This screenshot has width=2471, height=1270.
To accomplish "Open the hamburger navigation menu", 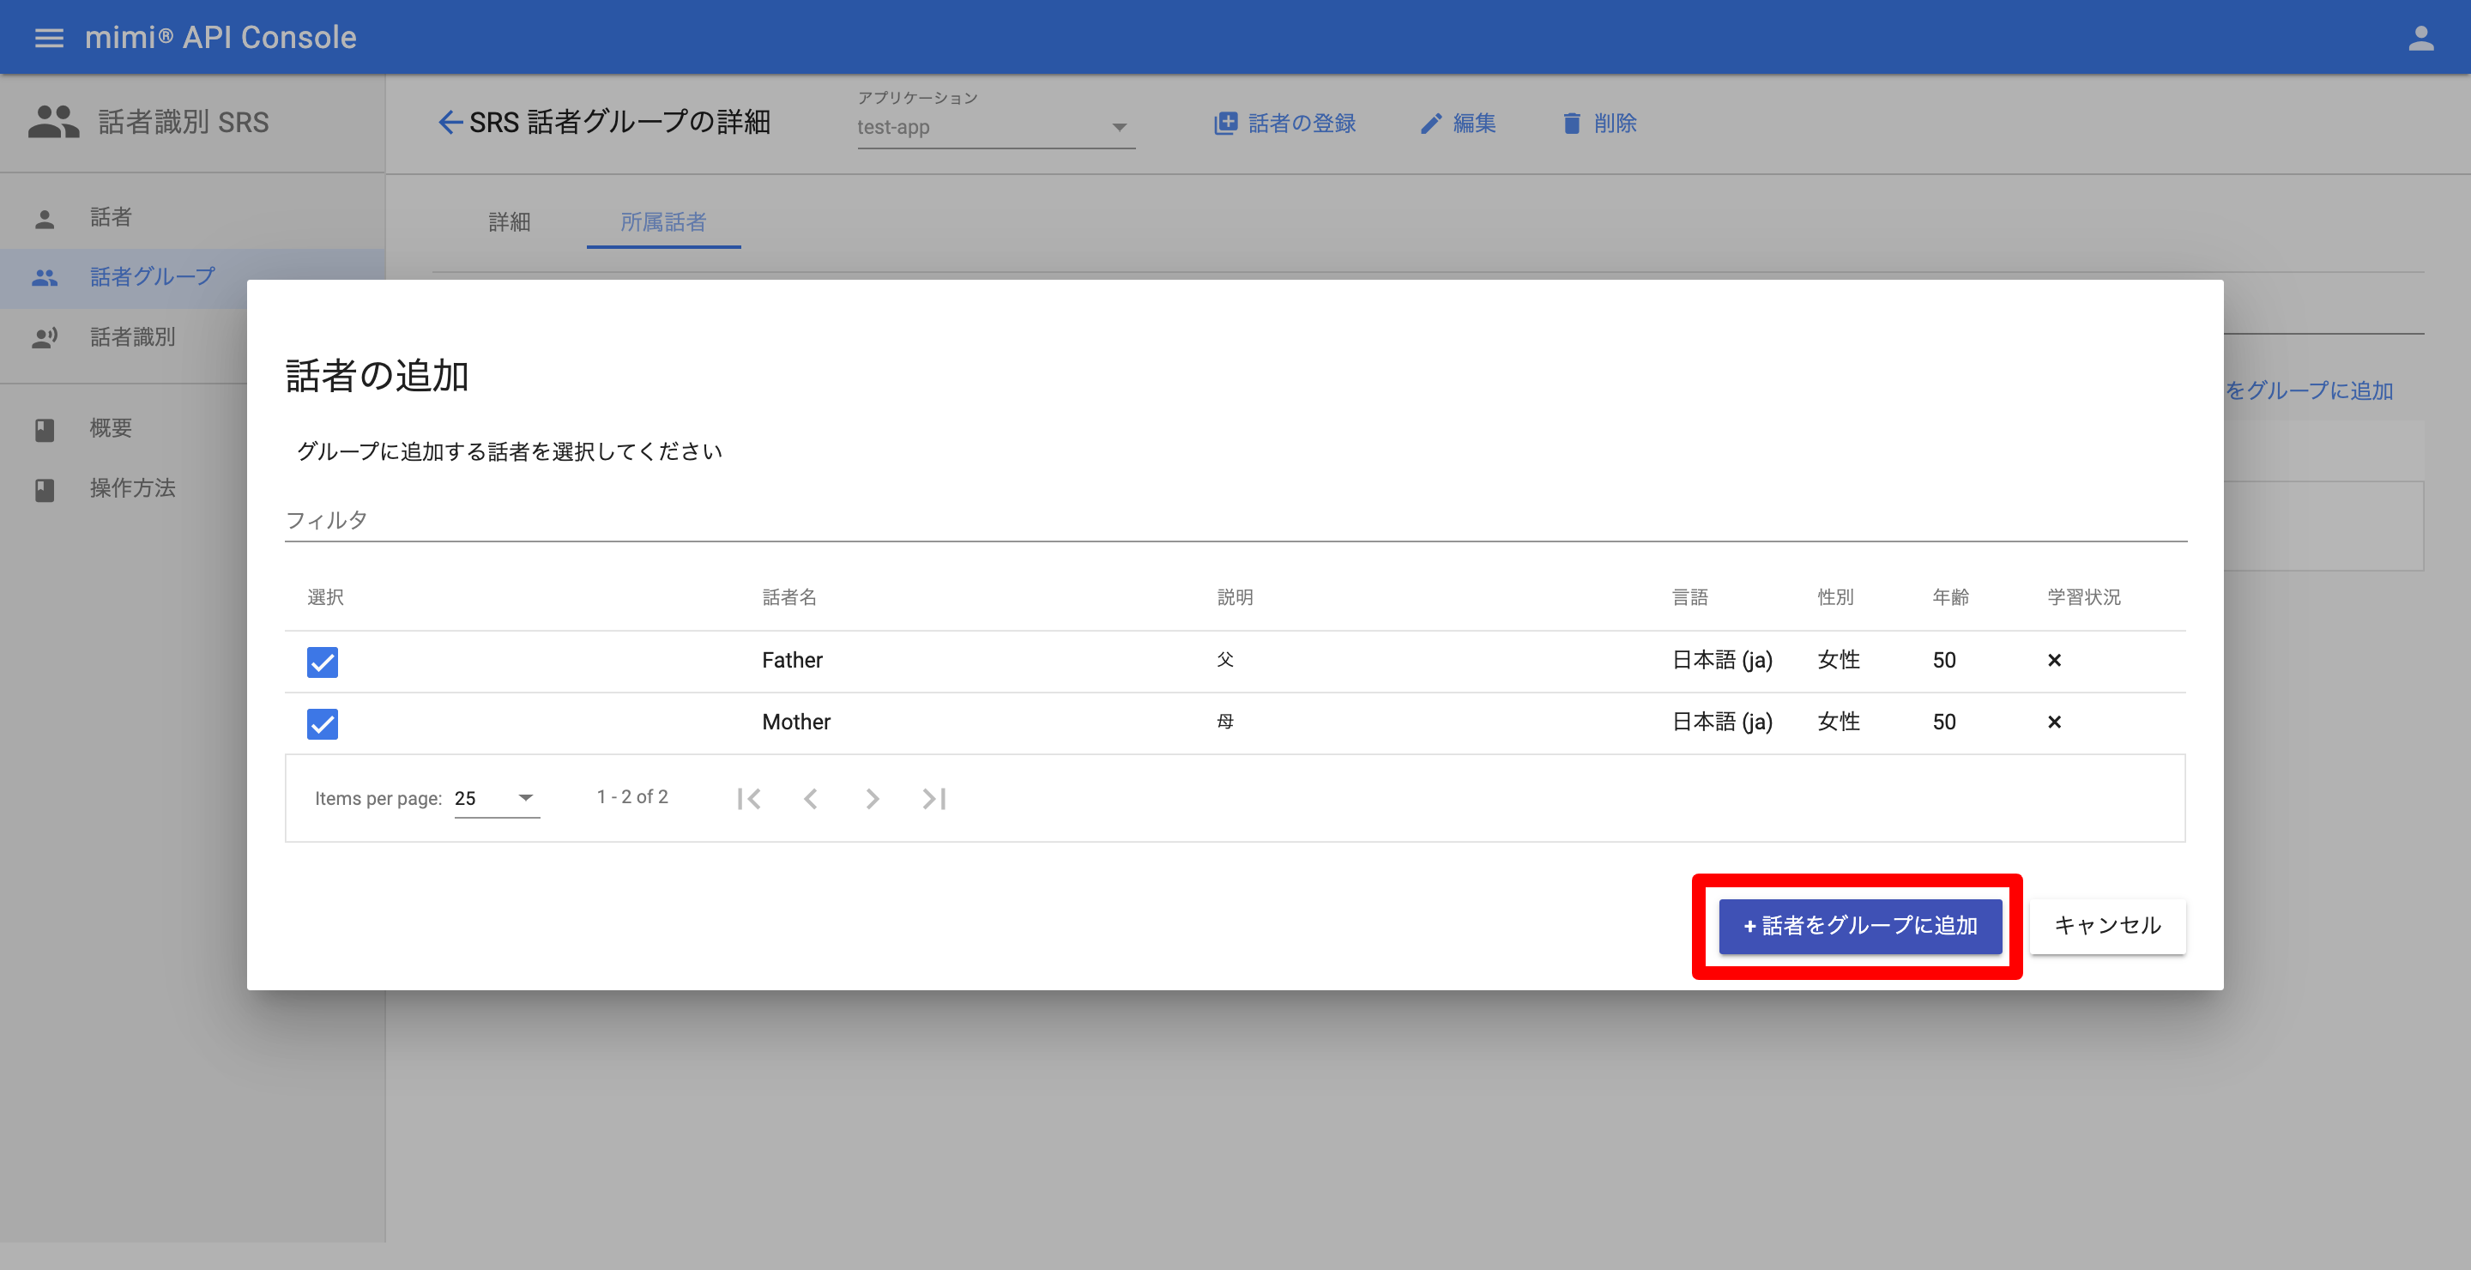I will click(49, 38).
